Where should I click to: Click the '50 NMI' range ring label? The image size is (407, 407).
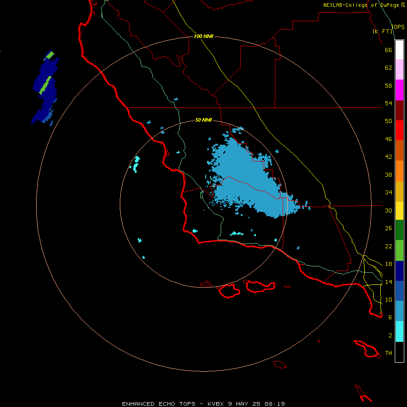203,120
